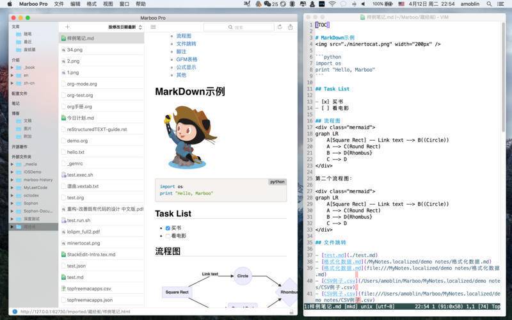Follow the 公式显示 TOC link
Screen dimensions: 512x320
(x=186, y=67)
